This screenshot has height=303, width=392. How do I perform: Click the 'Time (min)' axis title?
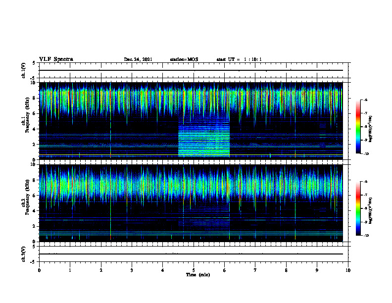point(198,275)
